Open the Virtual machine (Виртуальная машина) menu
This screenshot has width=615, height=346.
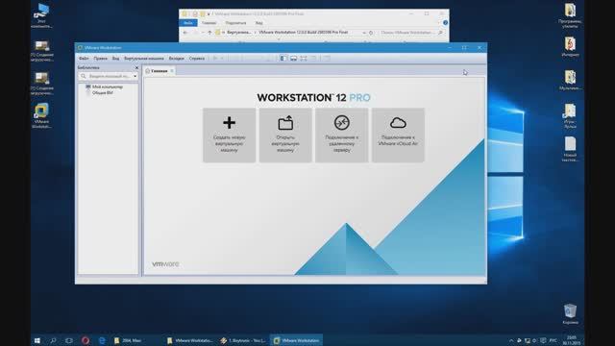tap(144, 59)
